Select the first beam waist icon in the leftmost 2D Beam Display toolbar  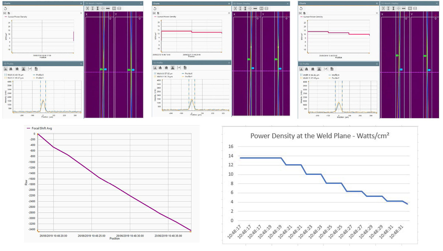click(87, 8)
